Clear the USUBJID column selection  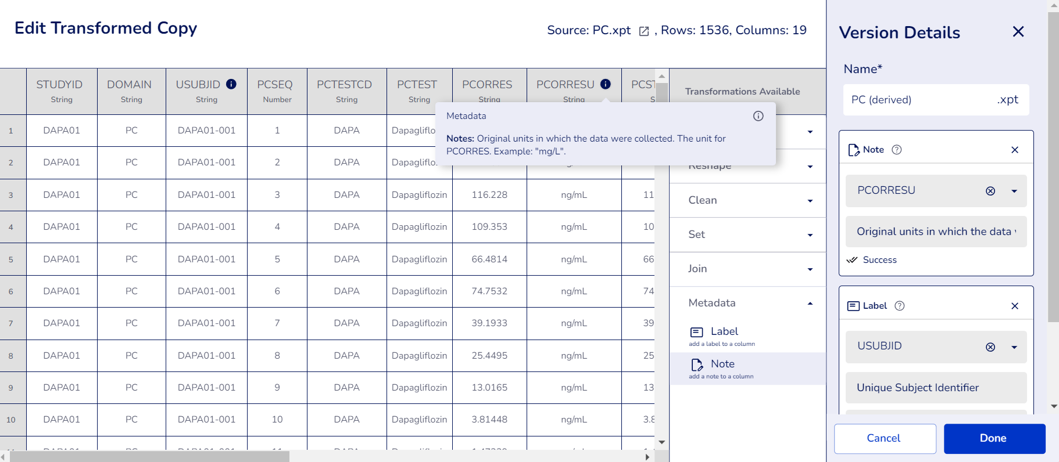pyautogui.click(x=990, y=347)
